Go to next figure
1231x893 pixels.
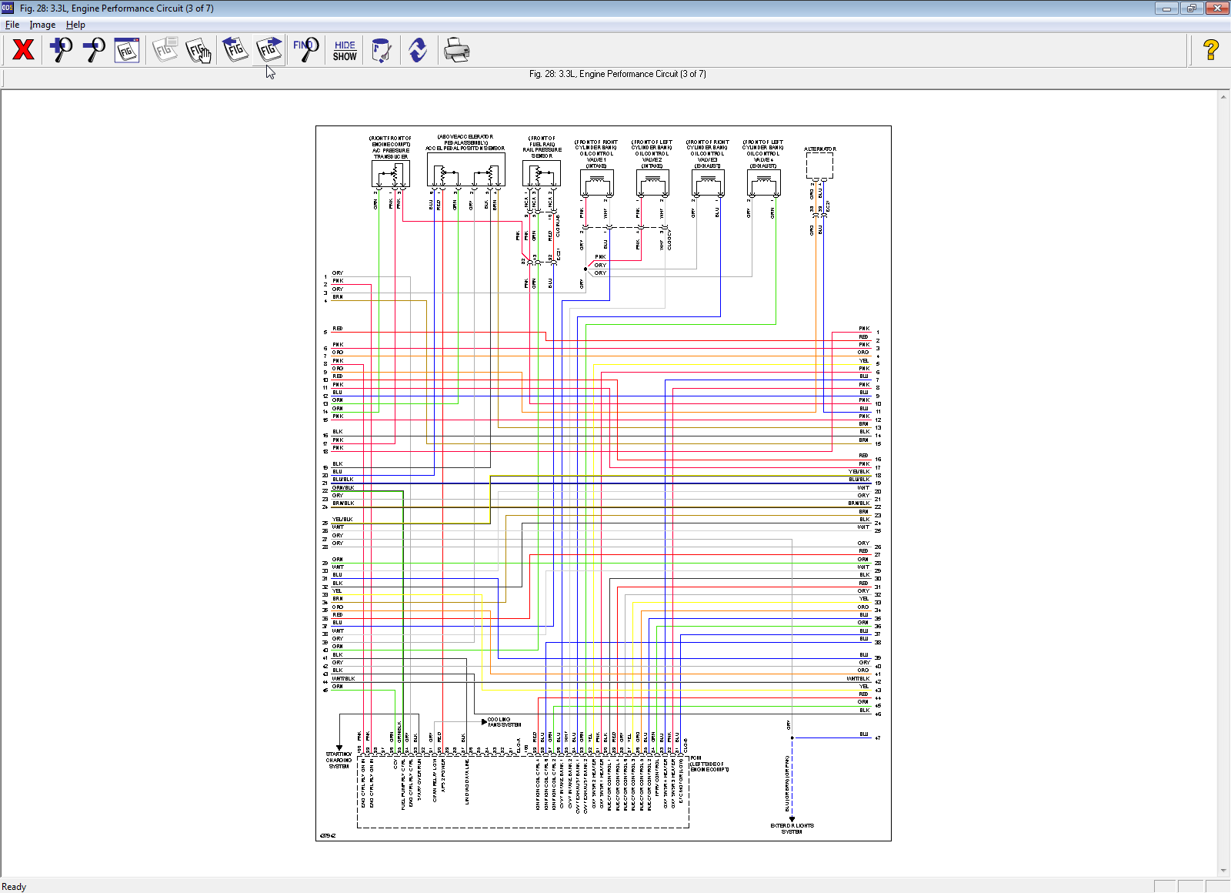coord(269,50)
